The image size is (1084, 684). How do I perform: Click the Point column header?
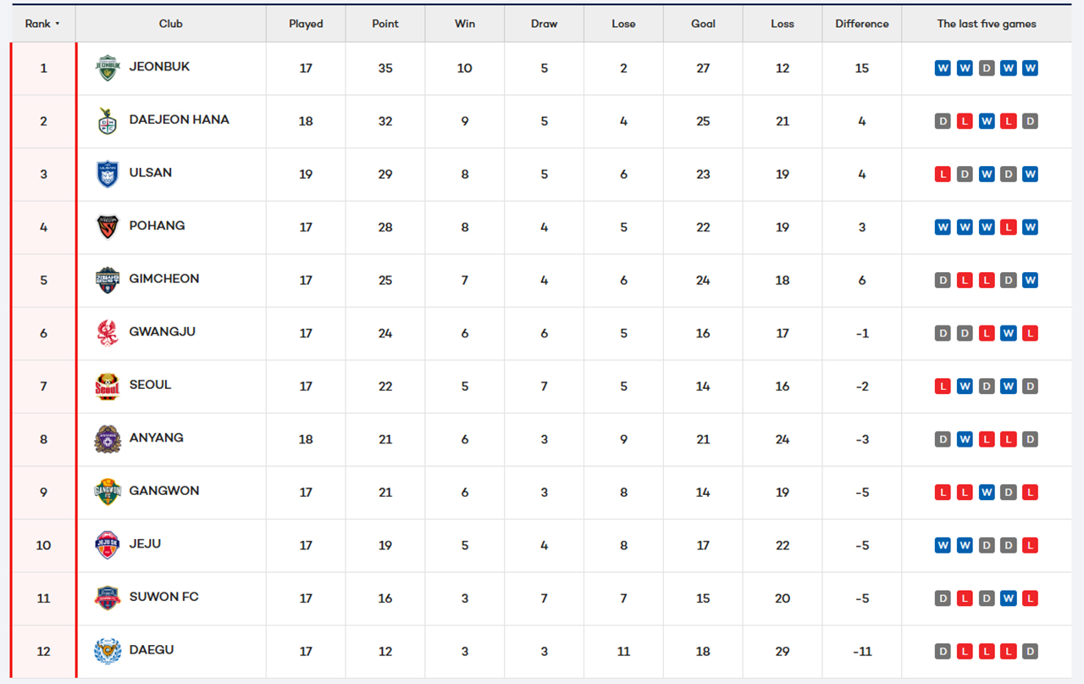click(x=385, y=24)
